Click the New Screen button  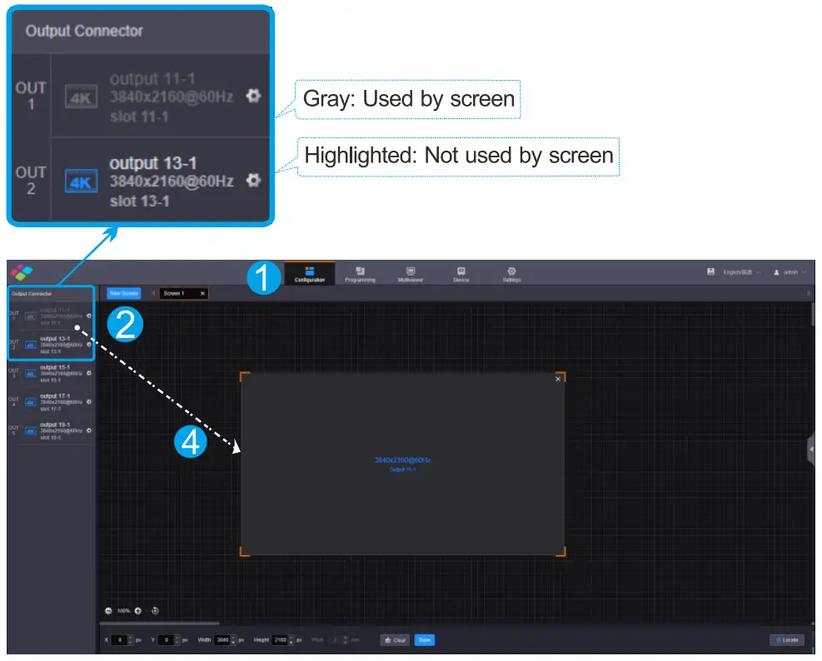[124, 294]
